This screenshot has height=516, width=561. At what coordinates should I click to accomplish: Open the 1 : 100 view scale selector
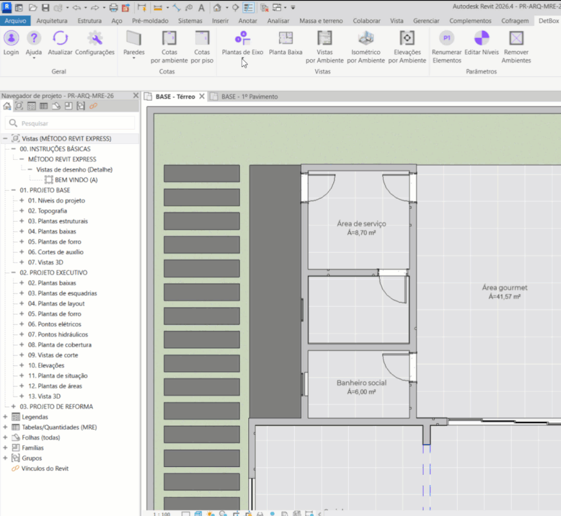(x=162, y=514)
